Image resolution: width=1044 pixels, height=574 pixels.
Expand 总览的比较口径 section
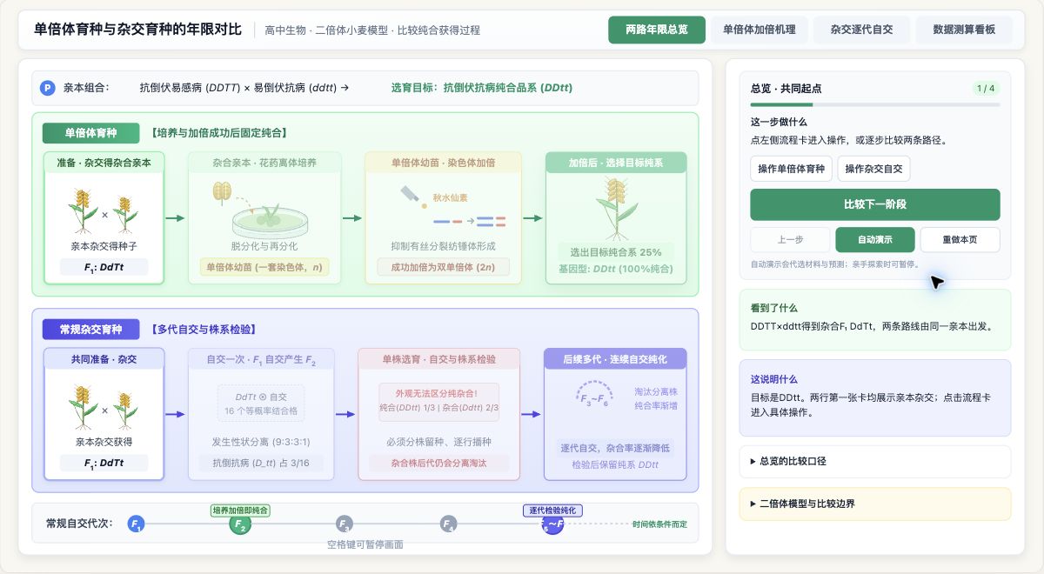(x=875, y=461)
